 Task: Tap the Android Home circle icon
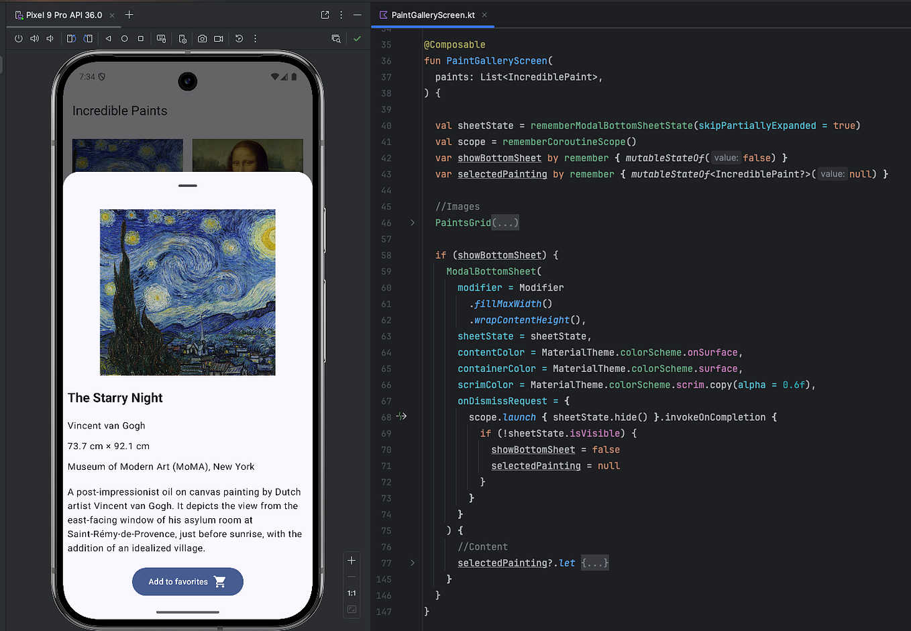[x=123, y=38]
